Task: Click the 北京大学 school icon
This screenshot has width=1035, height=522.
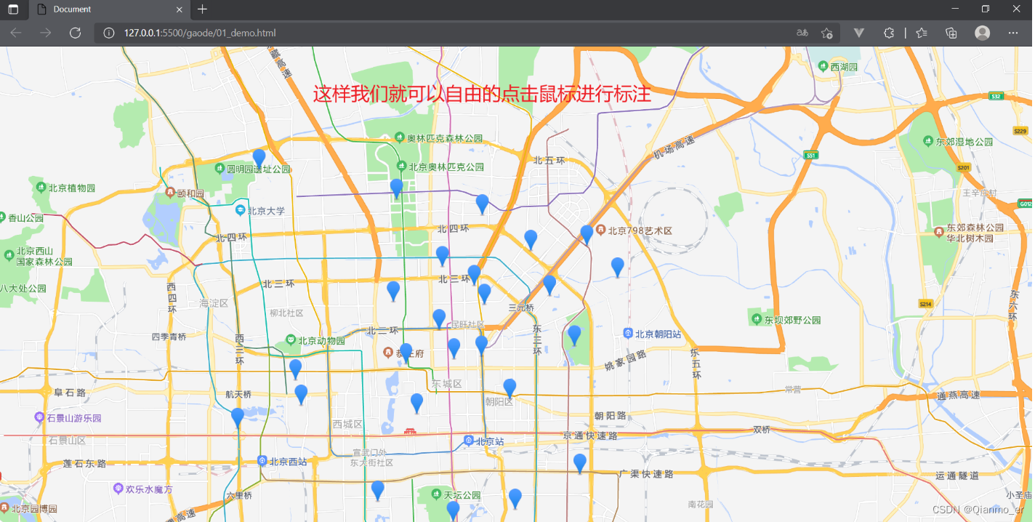Action: coord(240,210)
